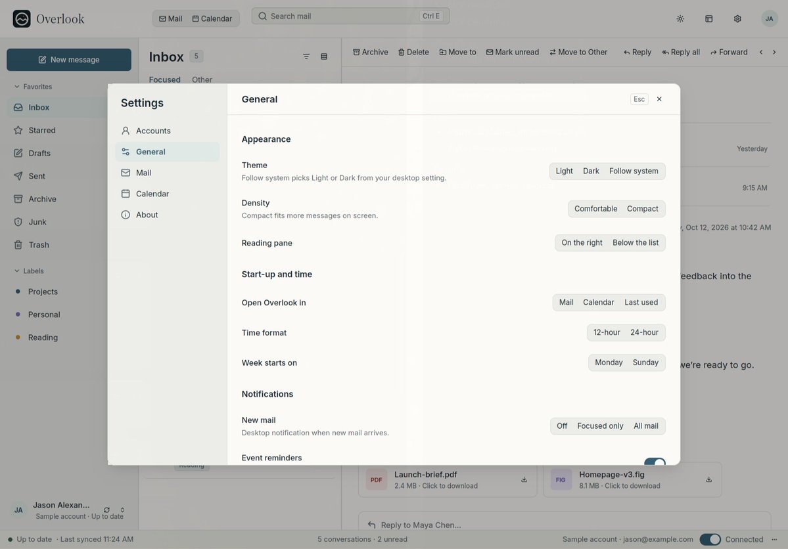This screenshot has width=788, height=549.
Task: Set Open Overlook in to Last used
Action: click(x=641, y=302)
